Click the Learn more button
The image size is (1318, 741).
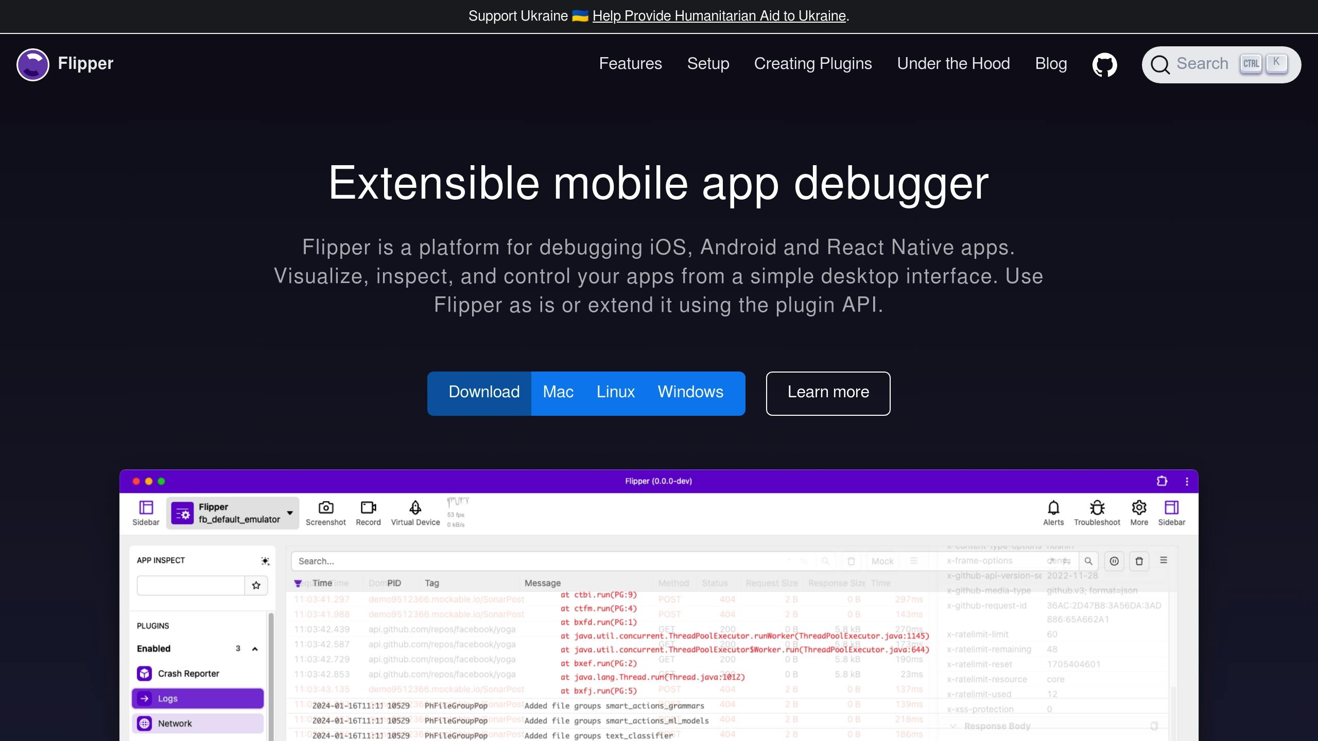click(x=828, y=393)
